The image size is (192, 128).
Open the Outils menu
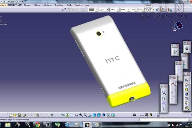coord(69,5)
